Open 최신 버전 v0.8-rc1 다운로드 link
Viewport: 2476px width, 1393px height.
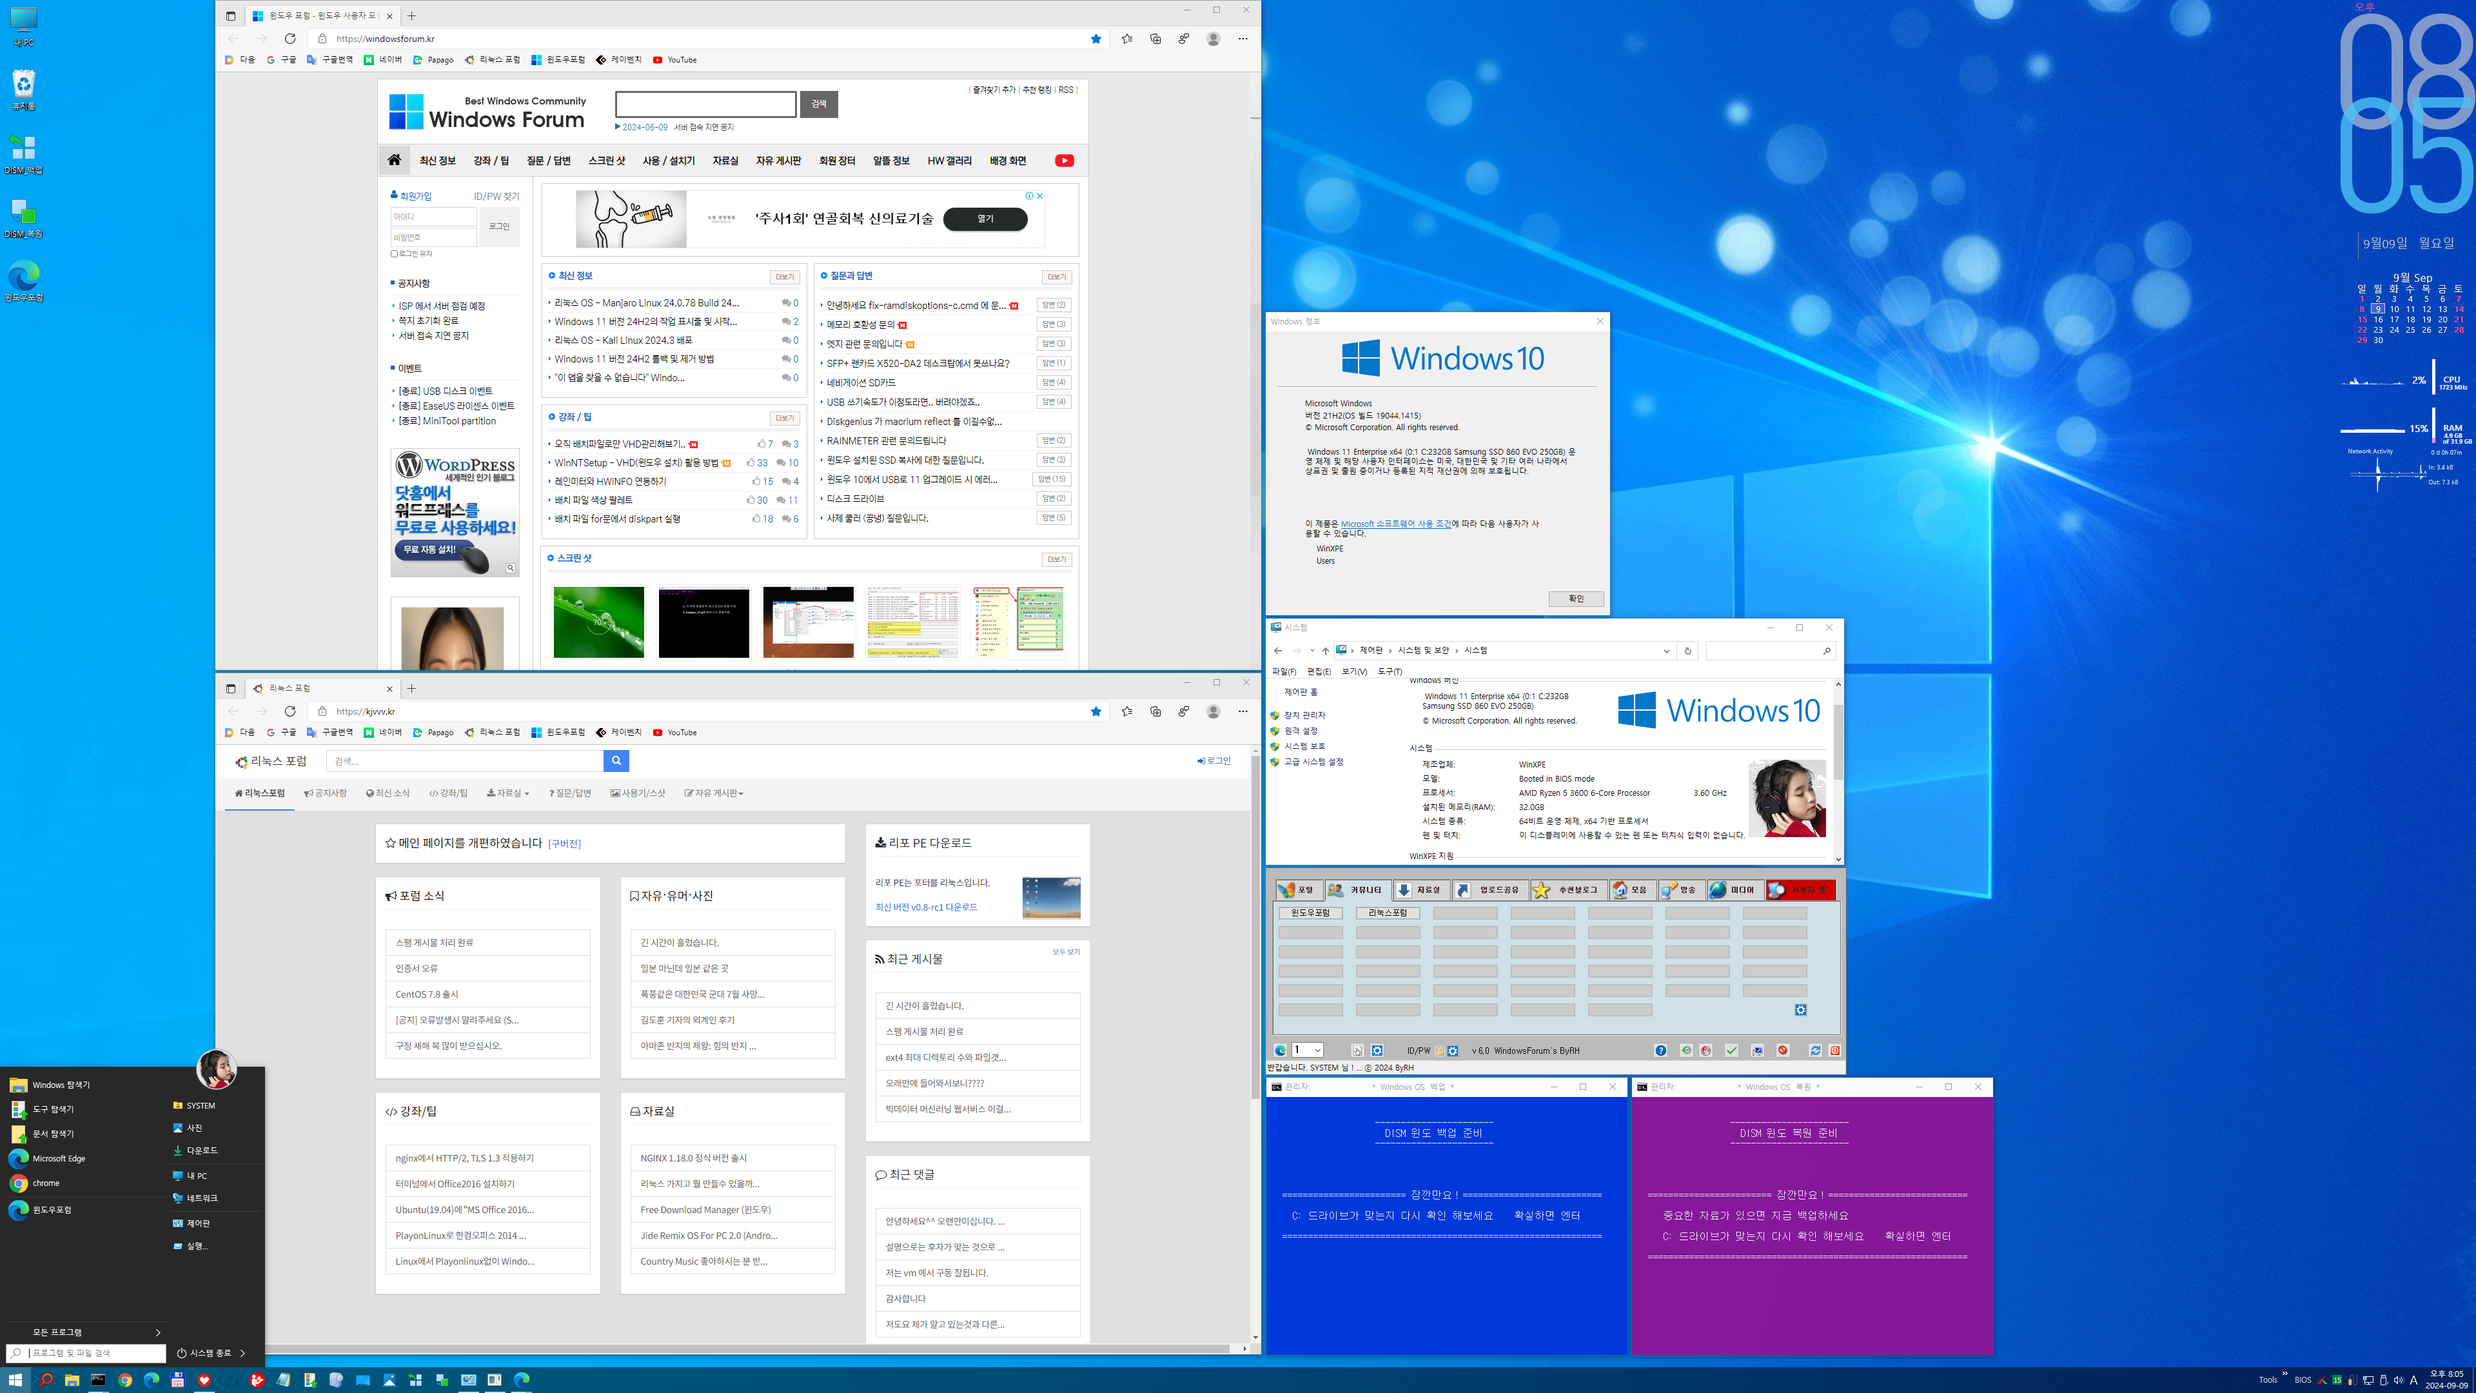[927, 907]
